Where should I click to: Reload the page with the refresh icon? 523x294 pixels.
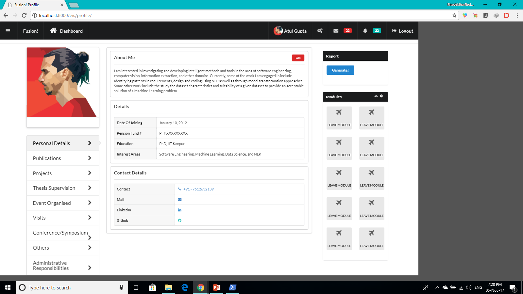pos(24,15)
